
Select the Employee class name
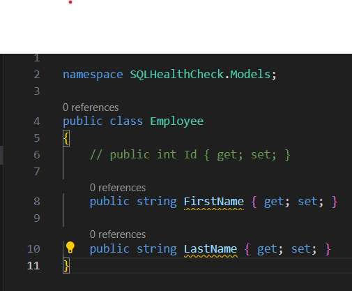177,121
